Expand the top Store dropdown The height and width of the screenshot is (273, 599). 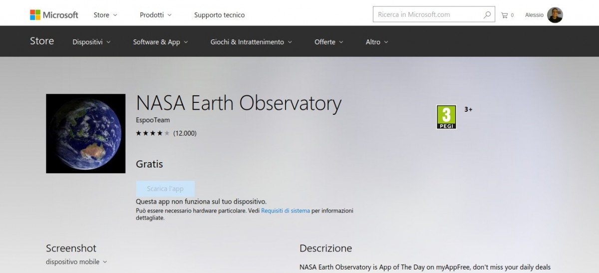pyautogui.click(x=105, y=15)
